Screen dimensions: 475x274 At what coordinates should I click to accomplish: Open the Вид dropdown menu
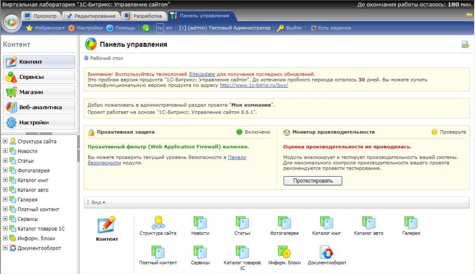(98, 202)
